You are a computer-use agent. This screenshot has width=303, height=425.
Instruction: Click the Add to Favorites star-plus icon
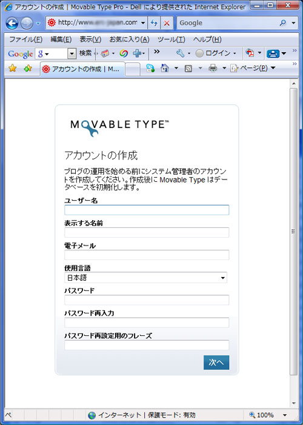click(28, 69)
